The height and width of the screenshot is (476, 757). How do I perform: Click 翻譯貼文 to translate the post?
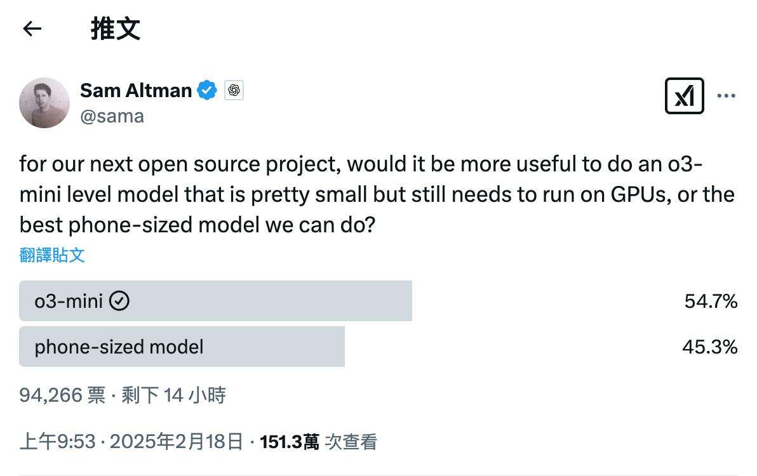point(53,255)
